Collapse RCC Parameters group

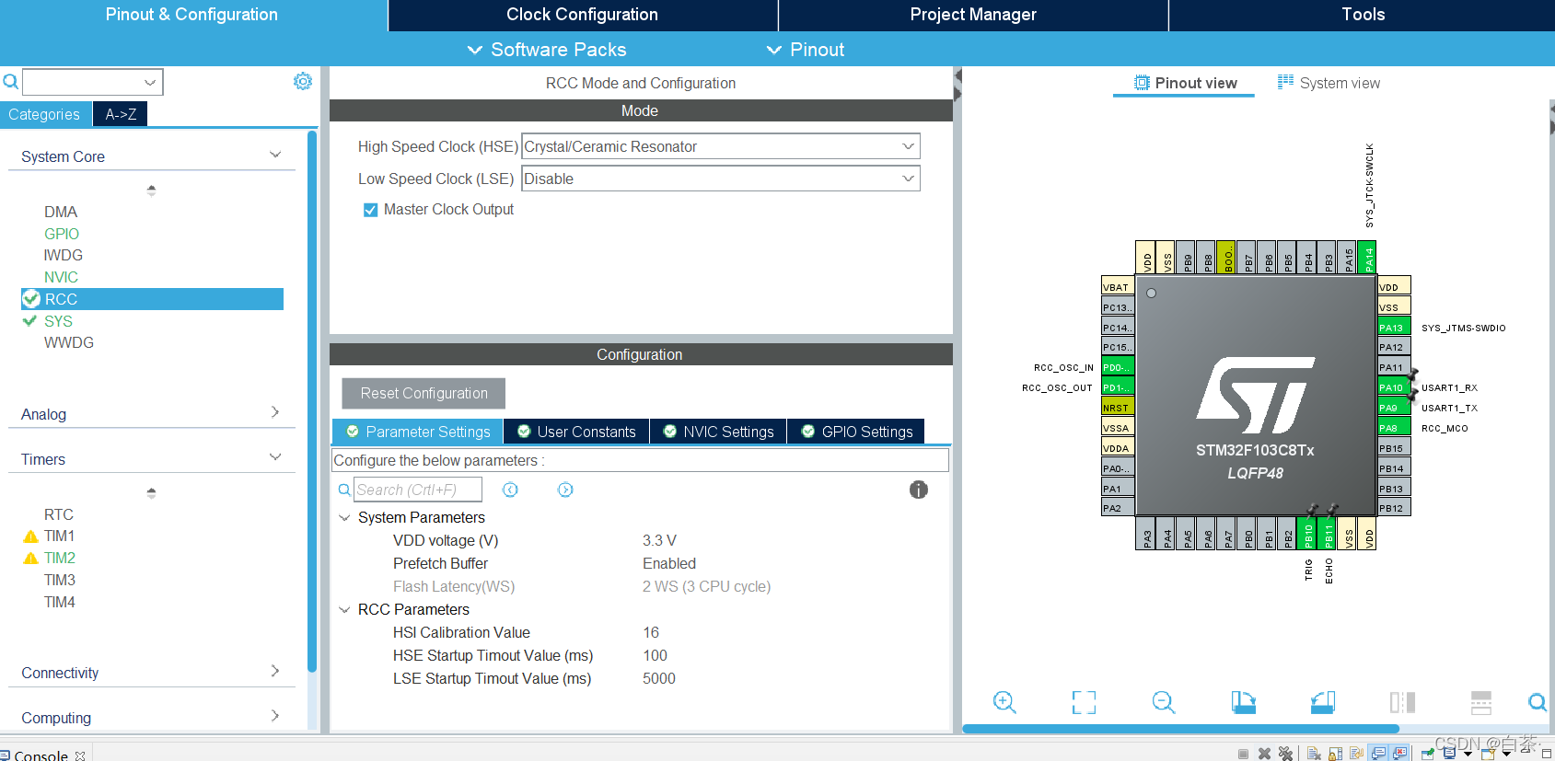pyautogui.click(x=344, y=610)
